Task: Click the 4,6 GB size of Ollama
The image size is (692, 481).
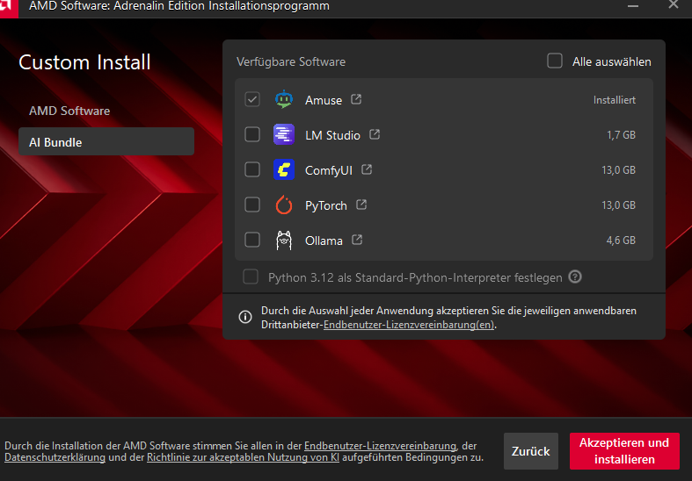Action: tap(621, 240)
